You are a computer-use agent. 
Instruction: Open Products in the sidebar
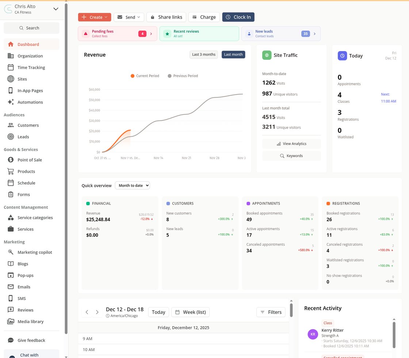[x=31, y=171]
